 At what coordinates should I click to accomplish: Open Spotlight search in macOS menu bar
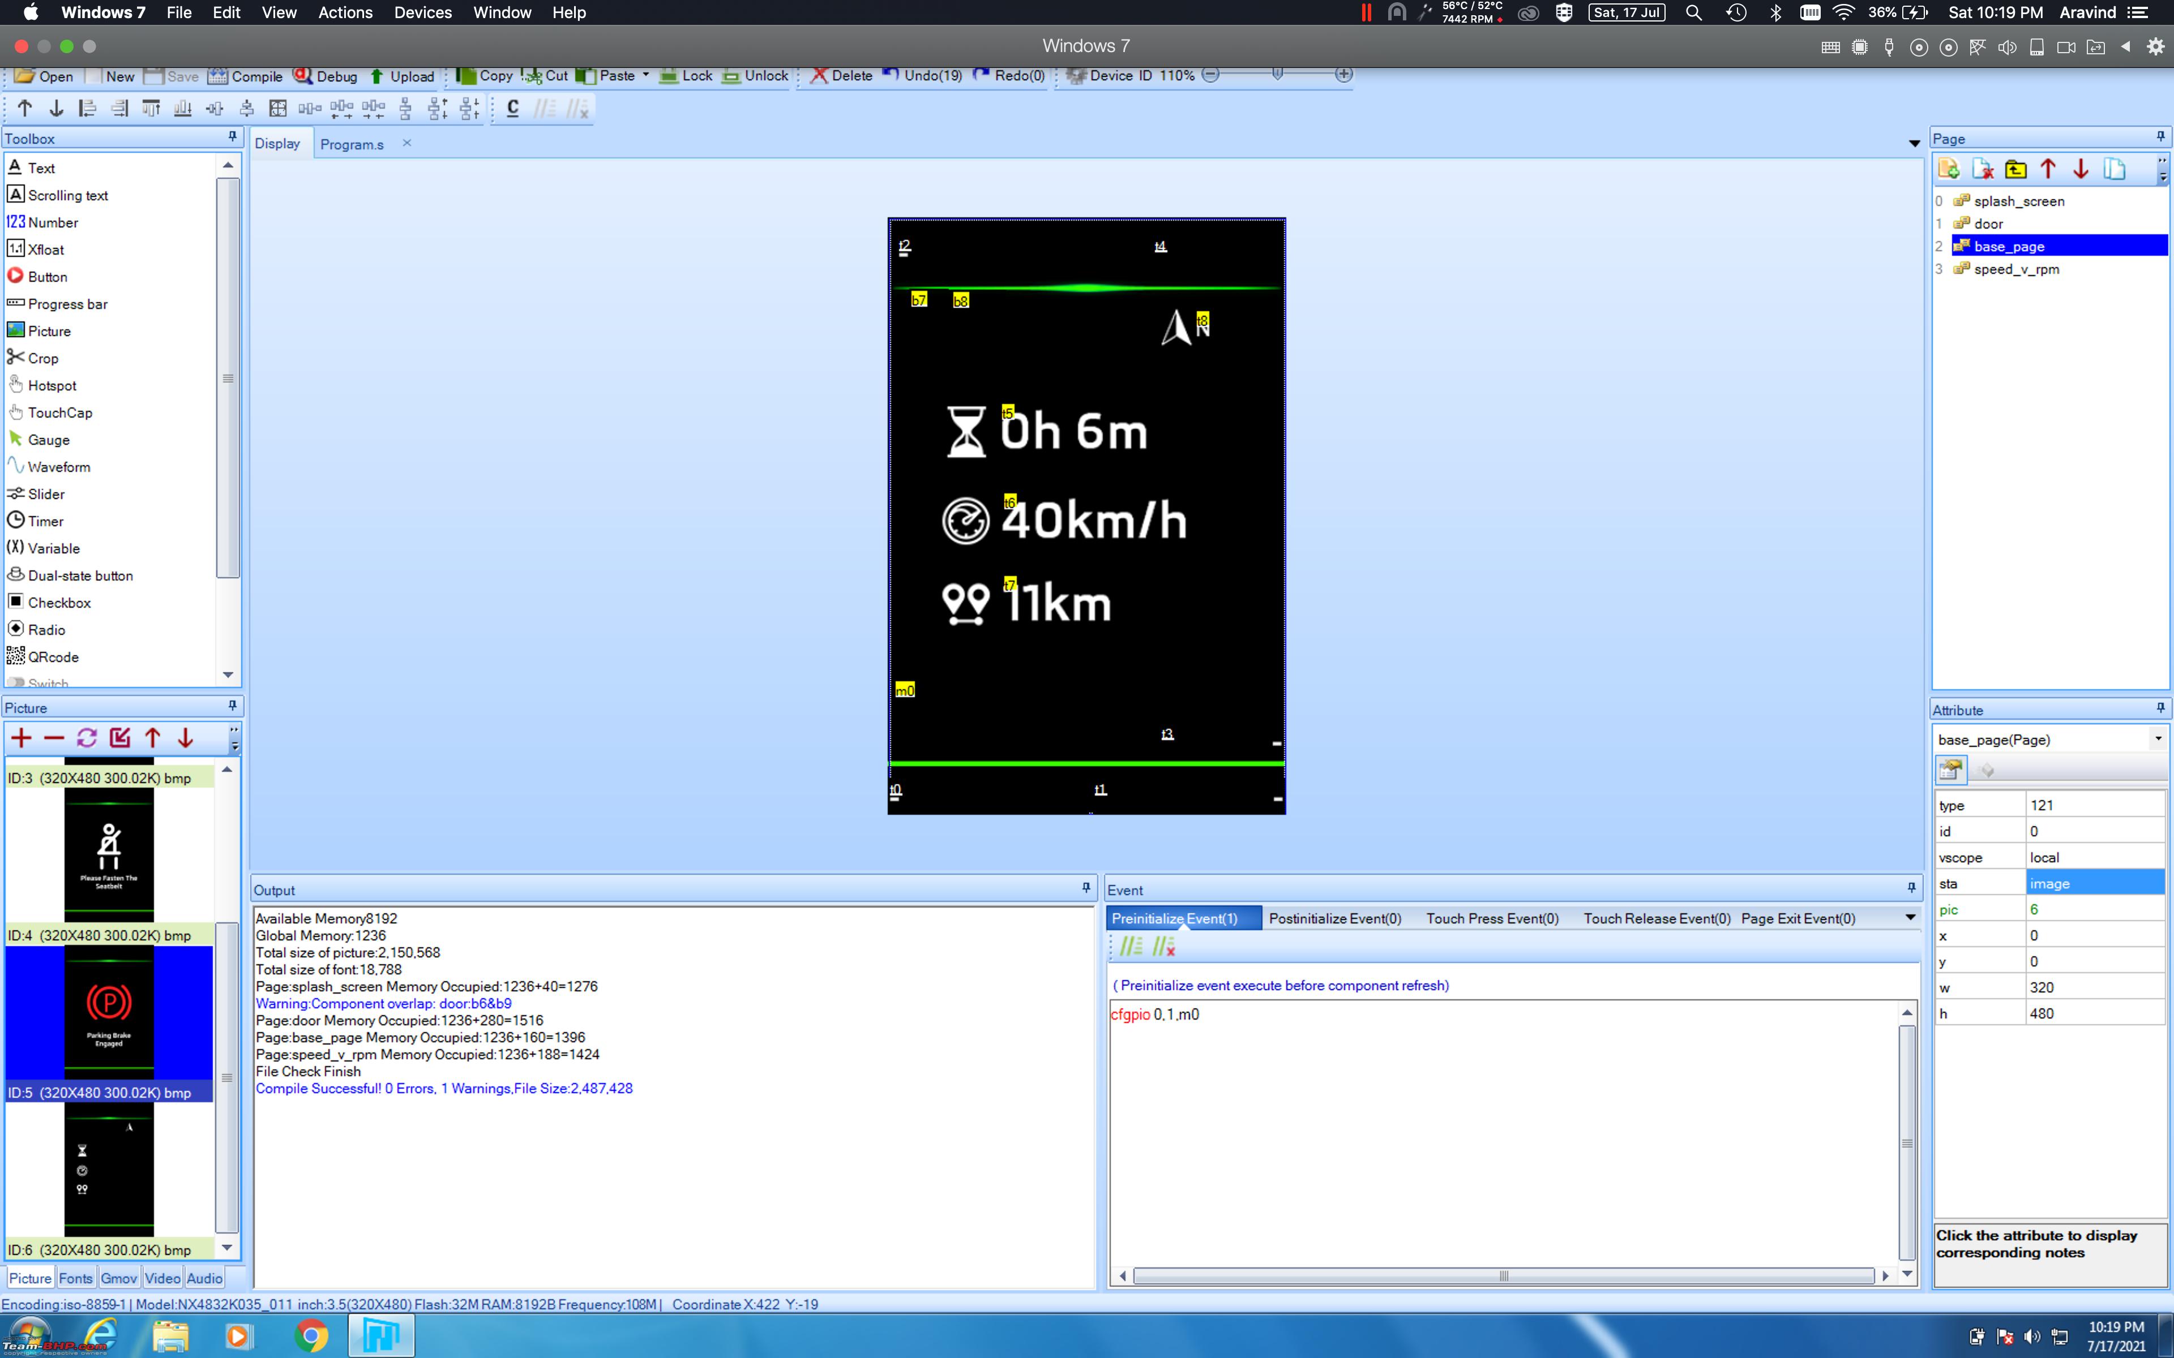(x=1693, y=12)
